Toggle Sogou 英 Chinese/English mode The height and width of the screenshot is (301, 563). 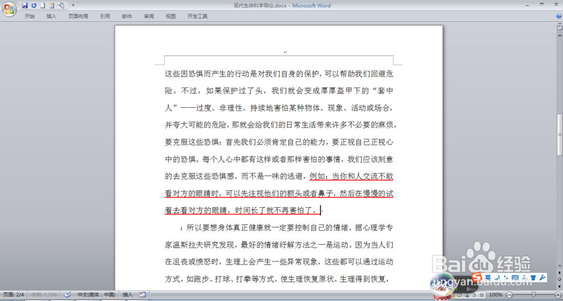[488, 277]
